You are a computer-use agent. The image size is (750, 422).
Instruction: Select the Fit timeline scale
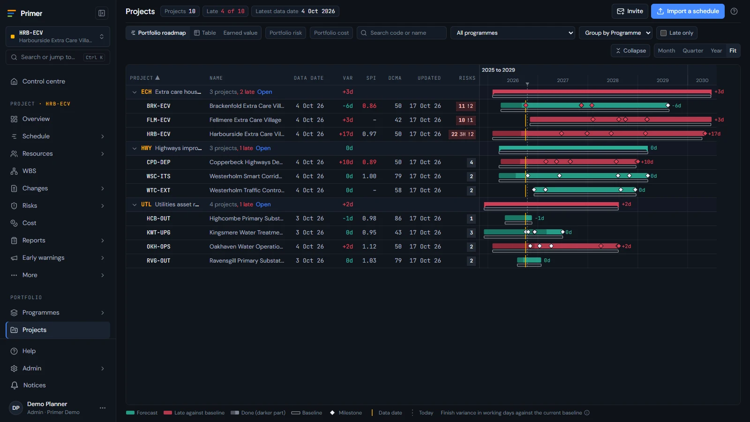tap(733, 51)
